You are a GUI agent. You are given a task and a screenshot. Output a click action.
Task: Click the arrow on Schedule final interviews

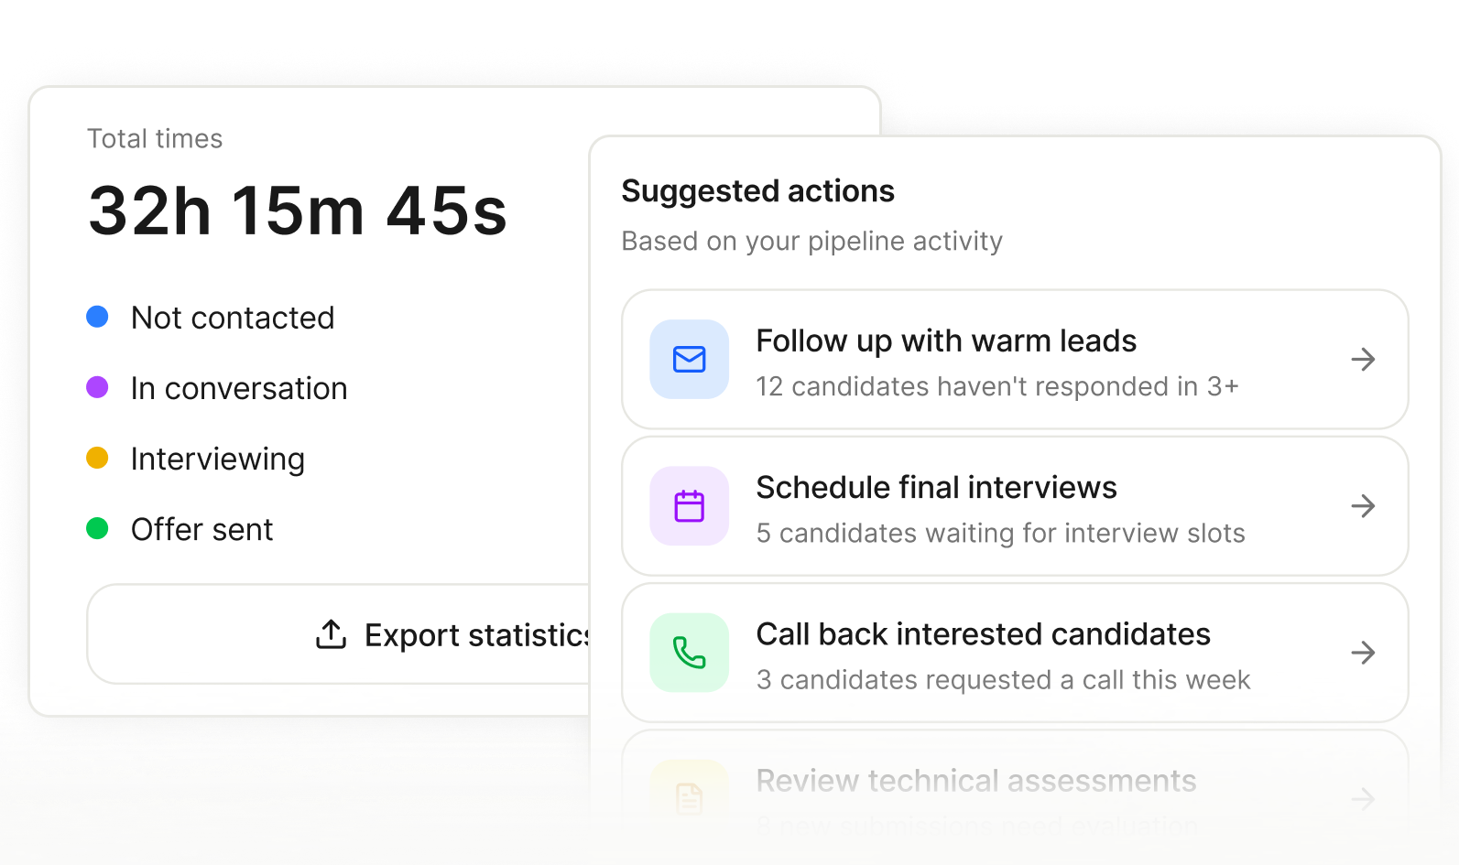[x=1363, y=506]
